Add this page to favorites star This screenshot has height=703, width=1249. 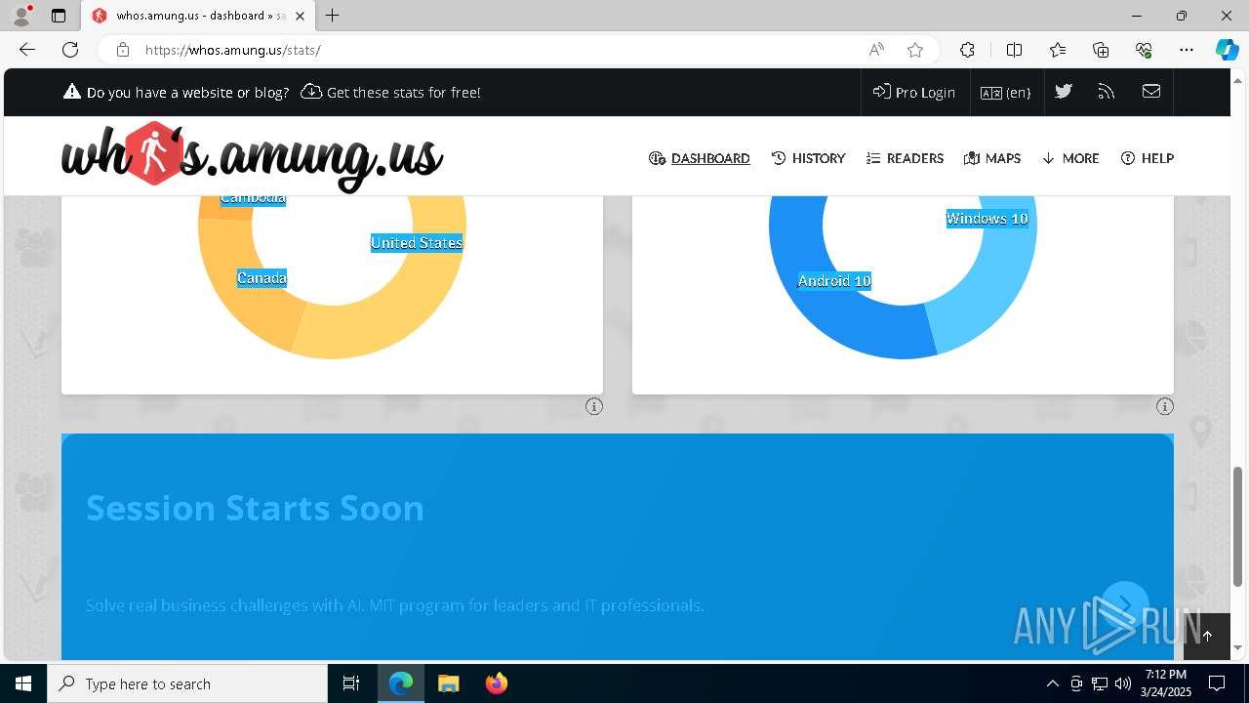[914, 50]
